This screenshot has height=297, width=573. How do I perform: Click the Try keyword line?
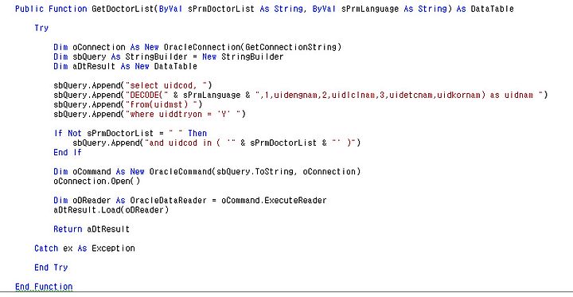pyautogui.click(x=41, y=28)
